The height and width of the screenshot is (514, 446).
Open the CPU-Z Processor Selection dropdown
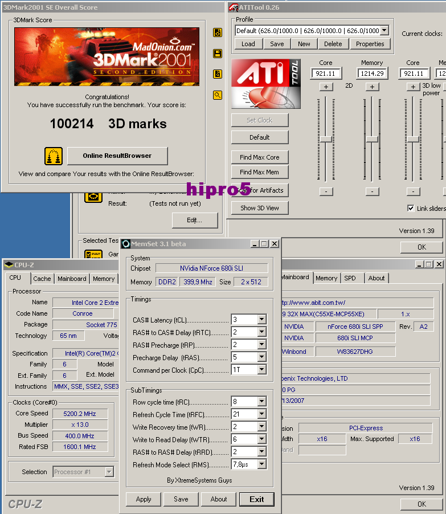(x=109, y=472)
